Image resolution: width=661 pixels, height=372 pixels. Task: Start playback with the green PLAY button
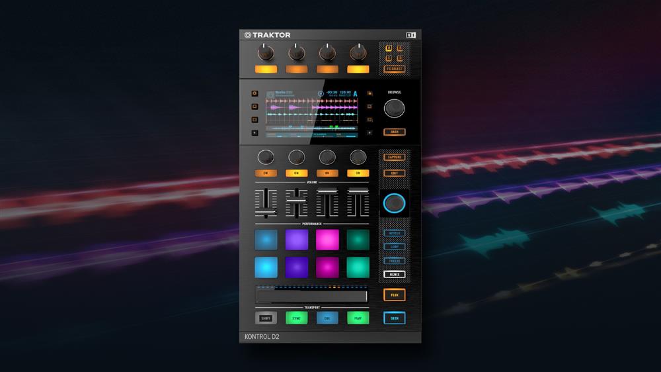click(x=358, y=318)
